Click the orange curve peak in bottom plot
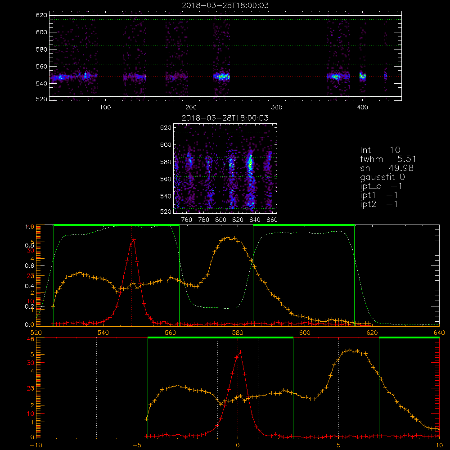Viewport: 450px width, 450px height. click(x=350, y=350)
